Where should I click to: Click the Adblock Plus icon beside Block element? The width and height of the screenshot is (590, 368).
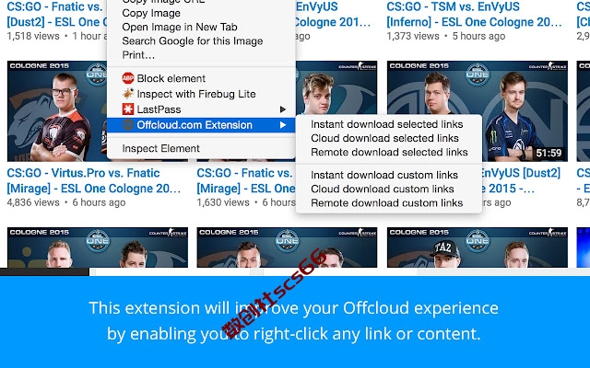point(128,78)
